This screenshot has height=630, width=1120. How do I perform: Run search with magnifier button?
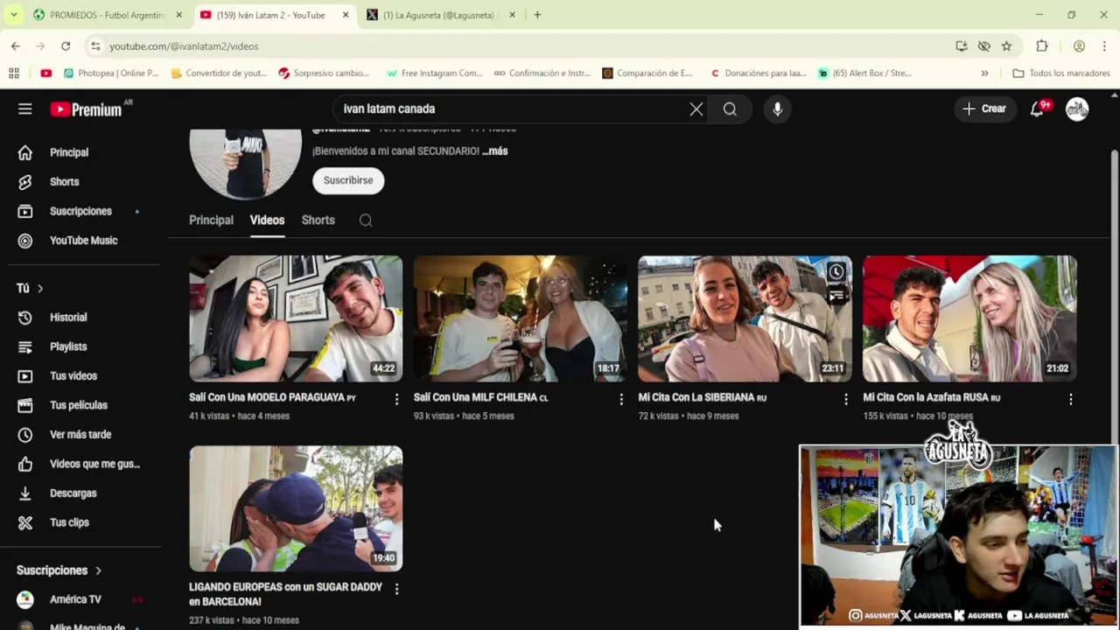730,108
